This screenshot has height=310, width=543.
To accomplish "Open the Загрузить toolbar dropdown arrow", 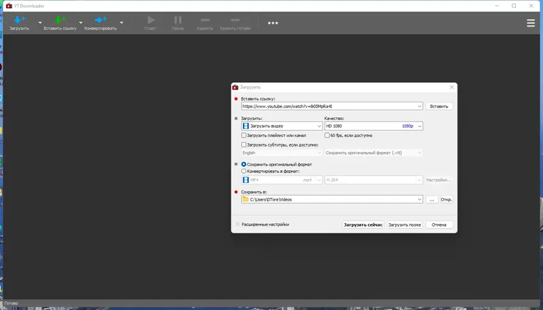I will pyautogui.click(x=40, y=23).
